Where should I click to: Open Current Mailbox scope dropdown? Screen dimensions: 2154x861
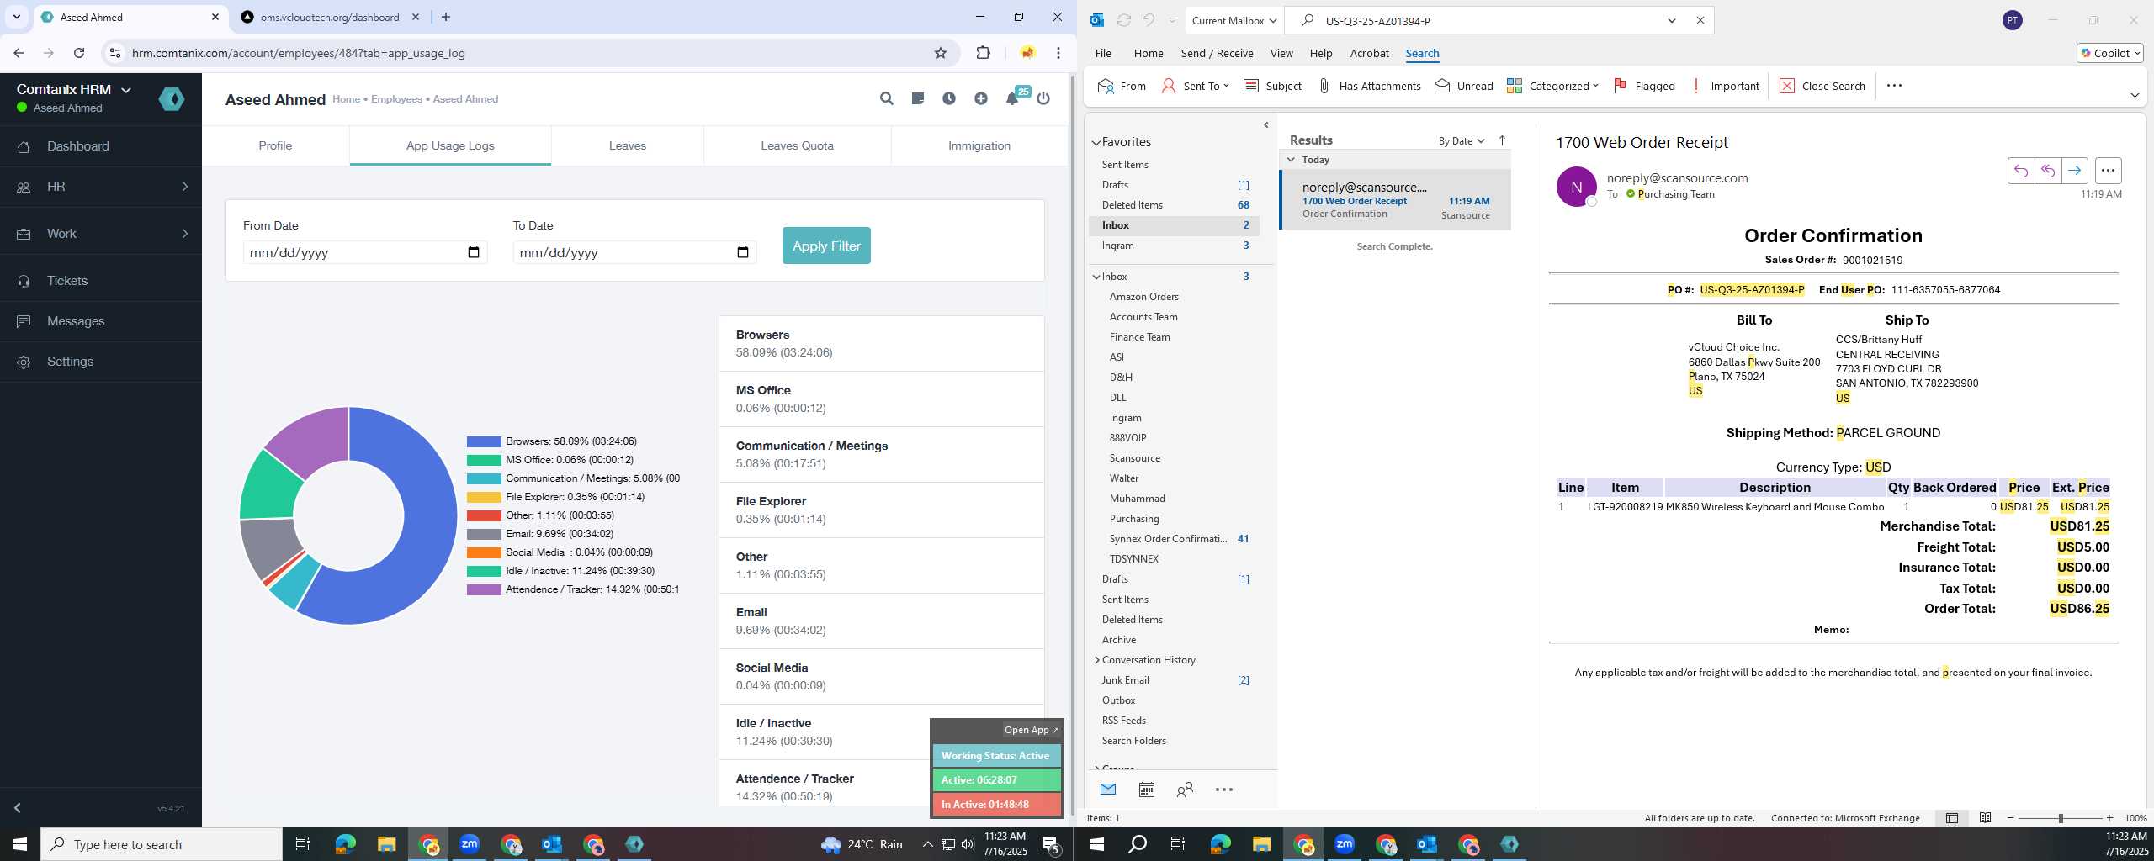coord(1234,21)
